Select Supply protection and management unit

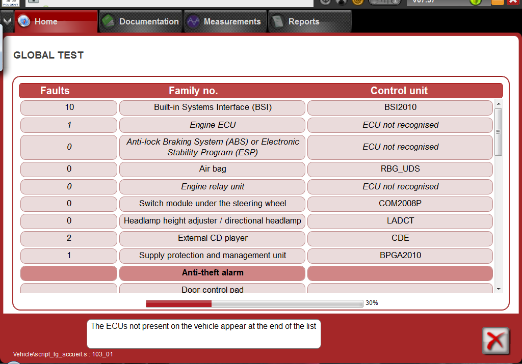tap(213, 255)
